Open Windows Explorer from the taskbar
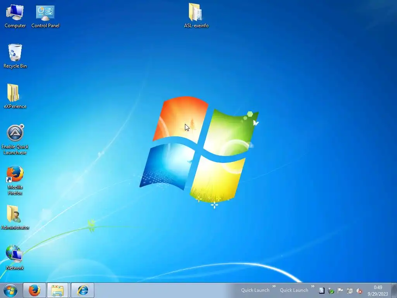The image size is (397, 298). pyautogui.click(x=58, y=290)
